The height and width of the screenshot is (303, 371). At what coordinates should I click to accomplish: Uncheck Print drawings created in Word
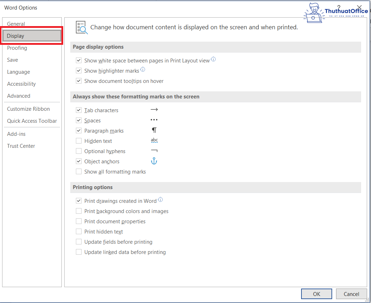click(79, 201)
